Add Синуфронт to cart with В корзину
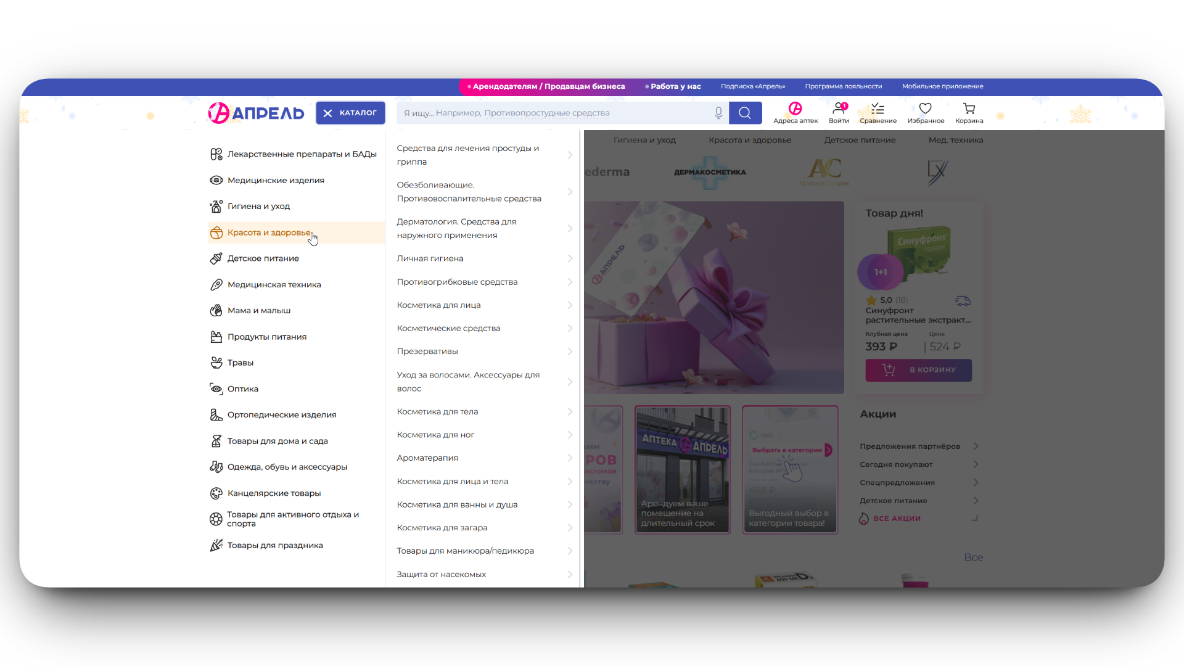The width and height of the screenshot is (1184, 666). click(918, 370)
